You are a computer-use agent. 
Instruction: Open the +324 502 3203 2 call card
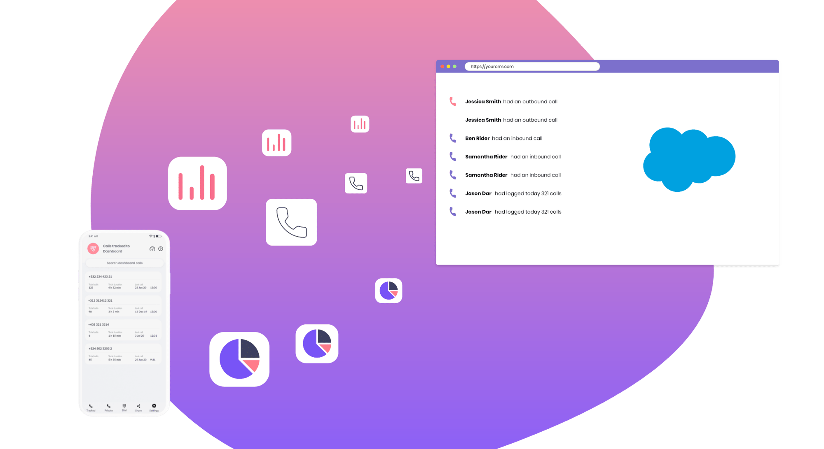(123, 354)
